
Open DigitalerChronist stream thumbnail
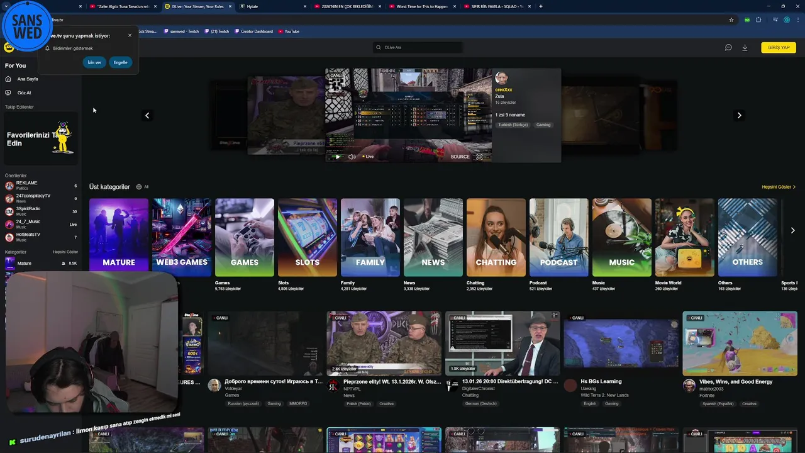pos(502,343)
